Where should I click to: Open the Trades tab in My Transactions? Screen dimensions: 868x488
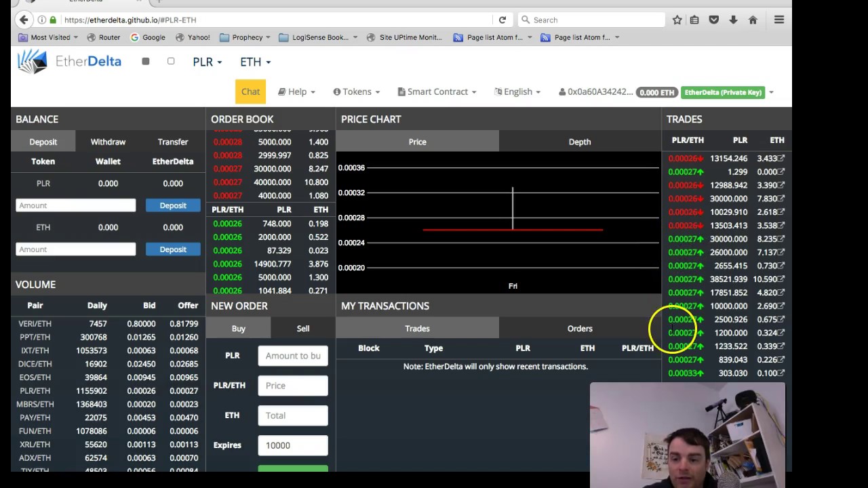[417, 328]
